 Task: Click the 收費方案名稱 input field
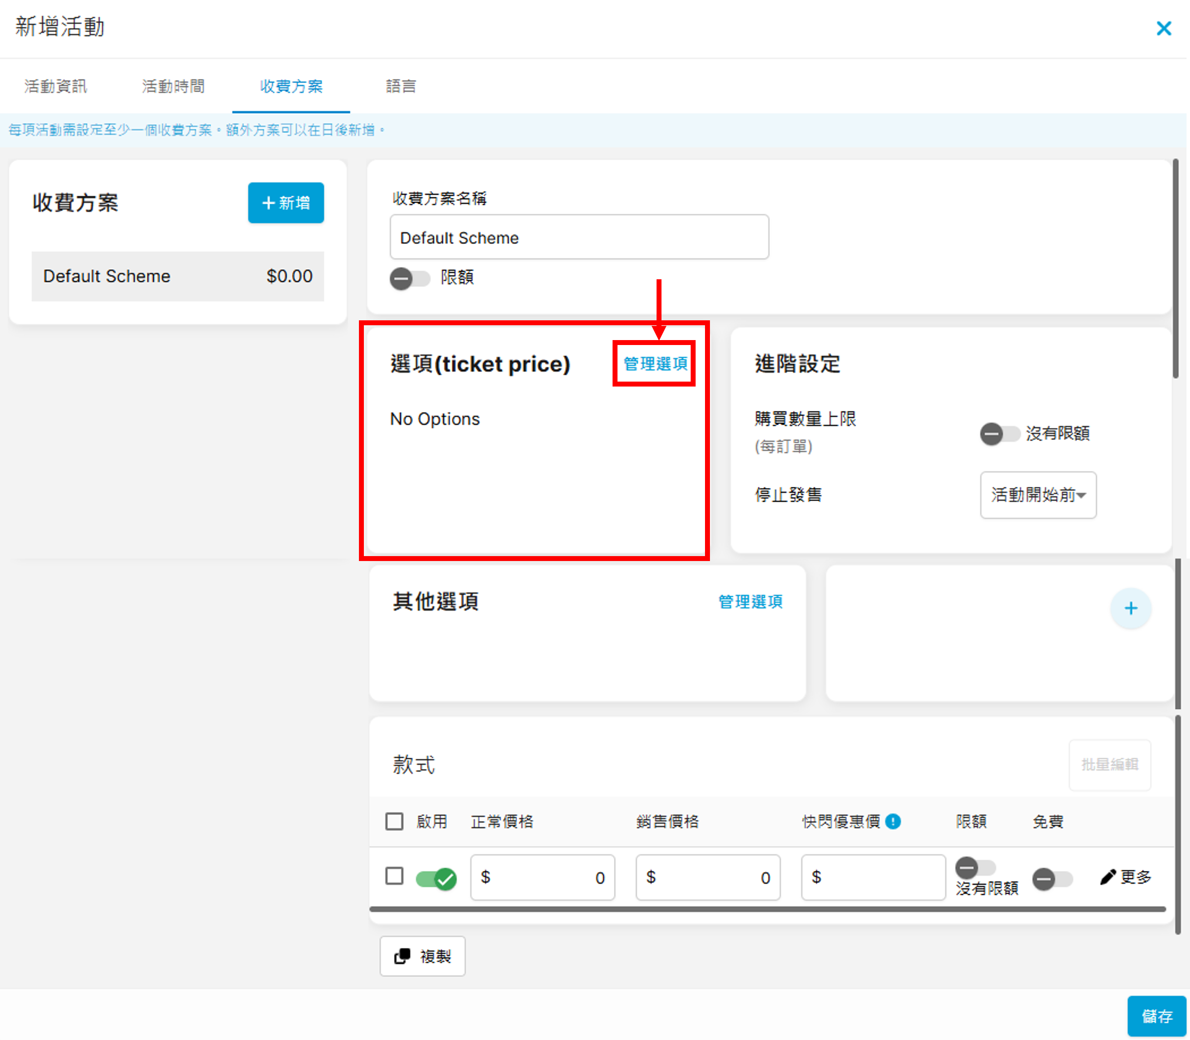tap(579, 237)
